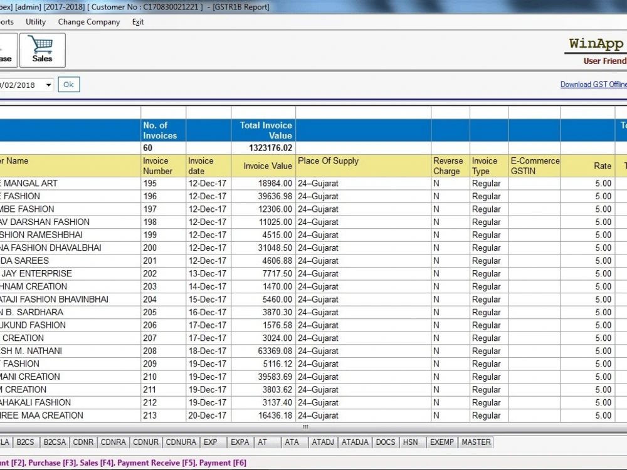Select invoice number 207 cell

tap(163, 338)
